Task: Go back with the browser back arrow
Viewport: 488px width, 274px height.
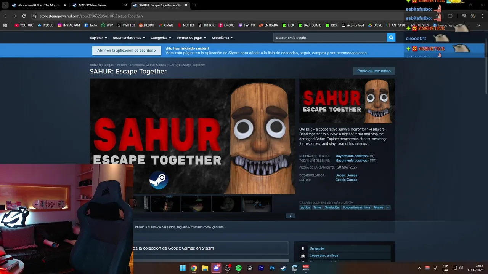Action: [x=5, y=16]
